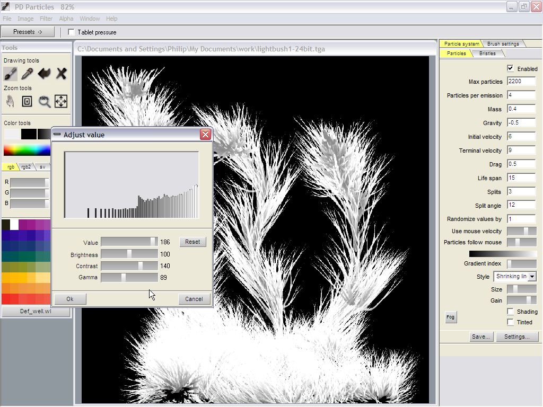Click the X clear tool icon
This screenshot has height=407, width=543.
[61, 74]
